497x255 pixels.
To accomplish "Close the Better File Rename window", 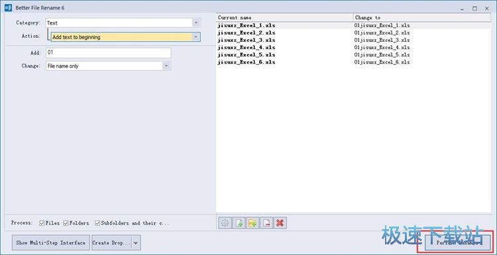I will (x=487, y=9).
